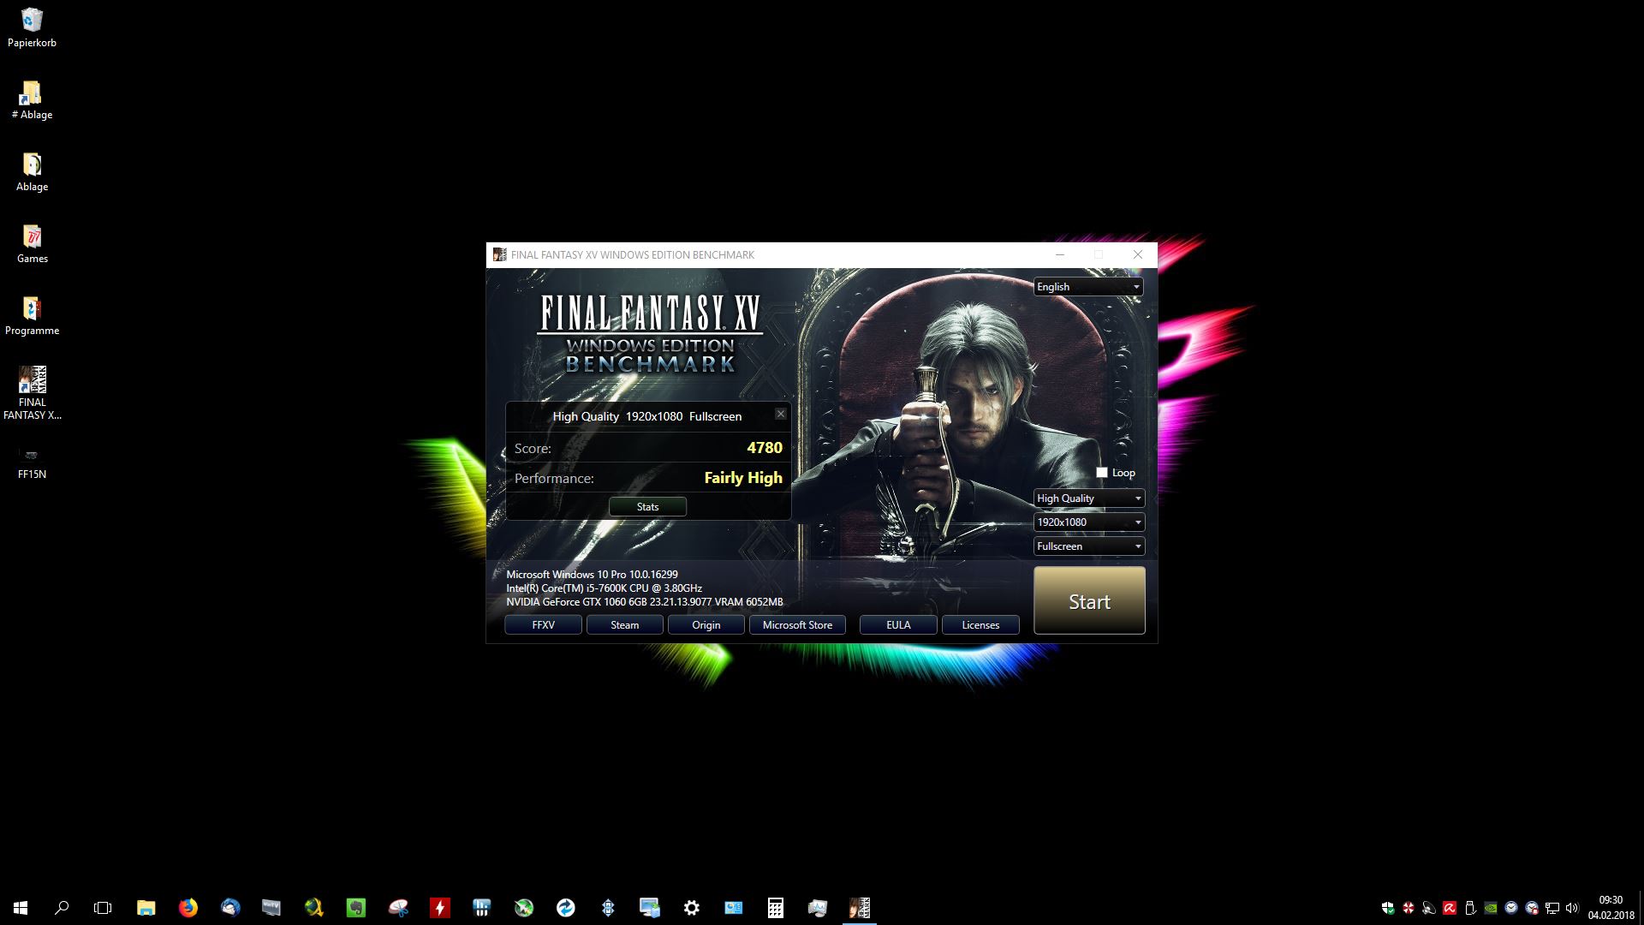Open the Licenses button

point(980,625)
